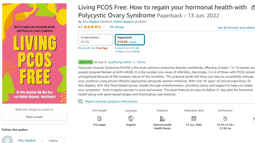This screenshot has width=255, height=143.
Task: Click Nitu Bajekal's author avatar
Action: pos(7,139)
